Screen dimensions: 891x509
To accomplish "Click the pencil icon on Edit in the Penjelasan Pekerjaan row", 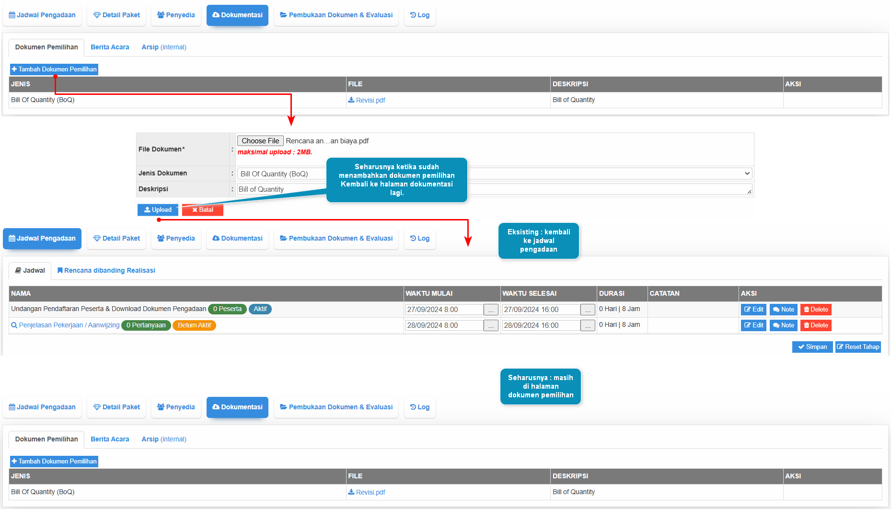I will (748, 325).
